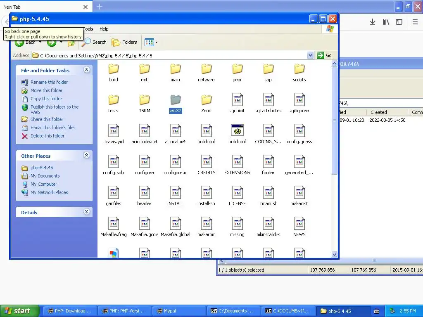Select the .gitattributes file
Screen dimensions: 423x317
tap(269, 103)
